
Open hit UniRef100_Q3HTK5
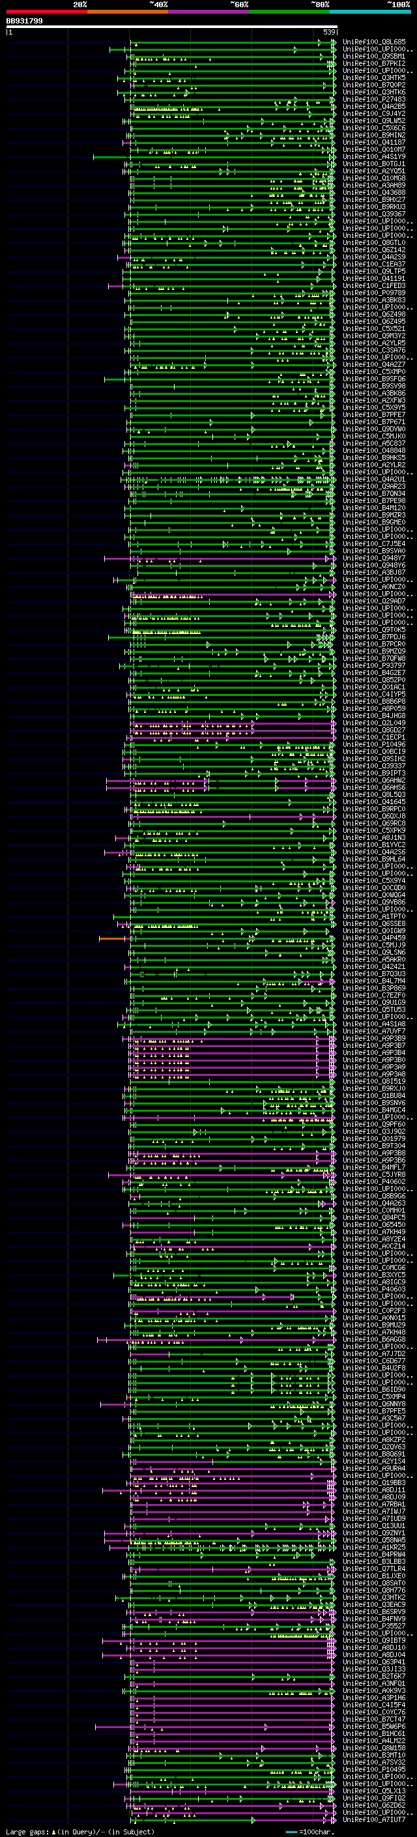tap(374, 78)
